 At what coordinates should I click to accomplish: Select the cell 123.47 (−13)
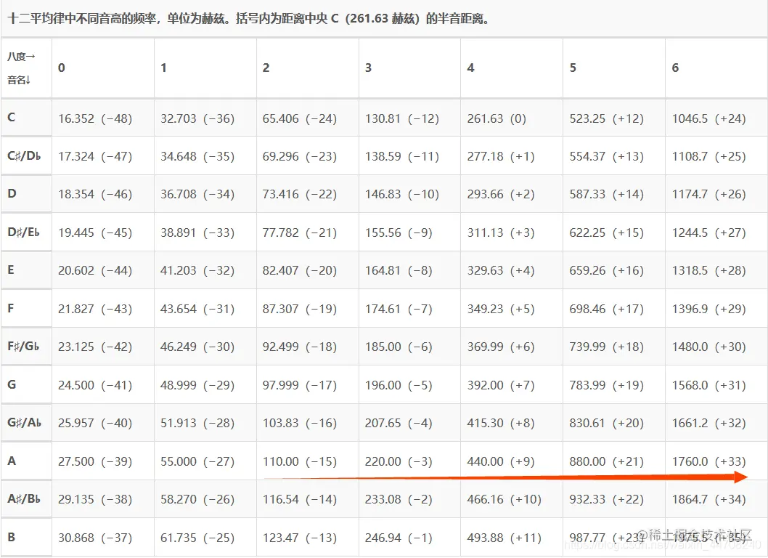(x=308, y=538)
